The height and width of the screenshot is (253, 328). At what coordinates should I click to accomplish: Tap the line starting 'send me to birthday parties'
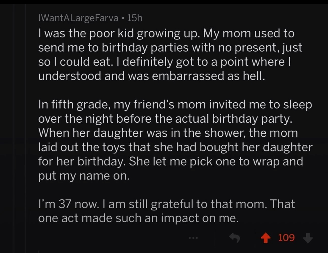click(170, 48)
